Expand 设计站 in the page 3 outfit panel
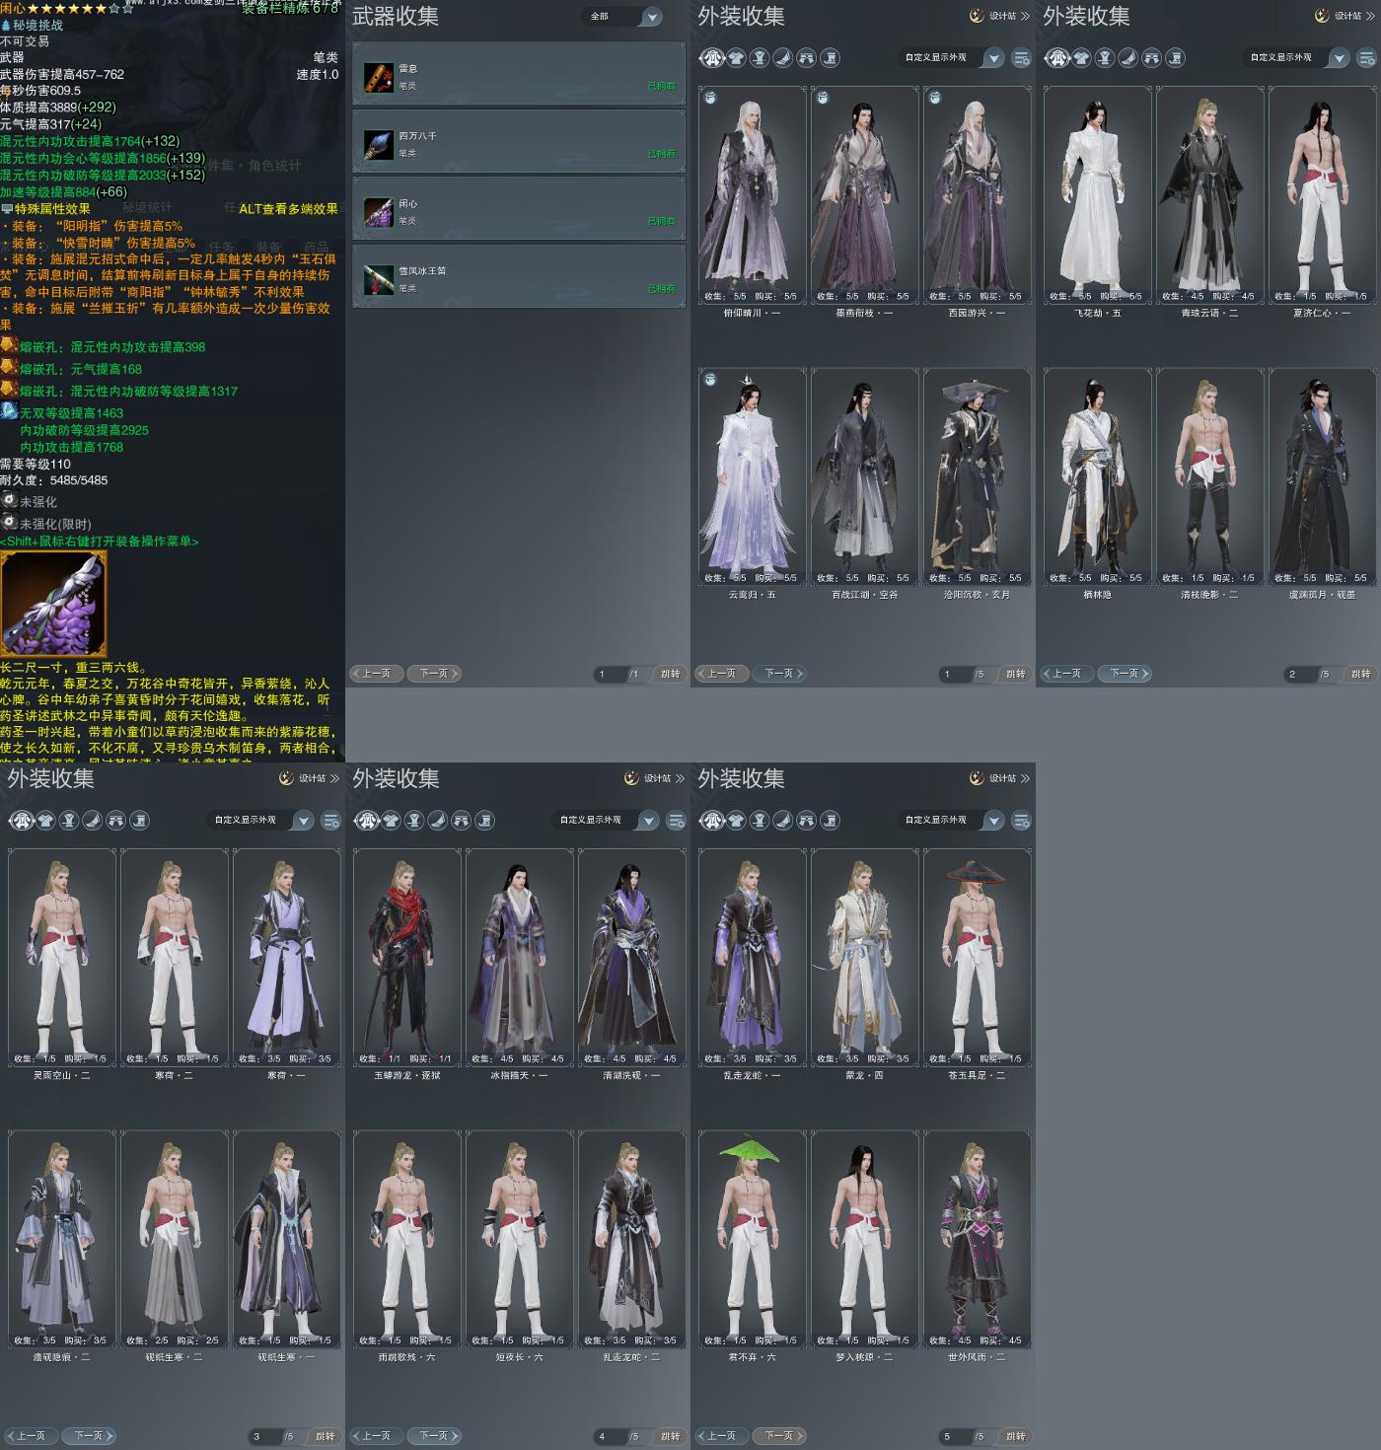 309,778
